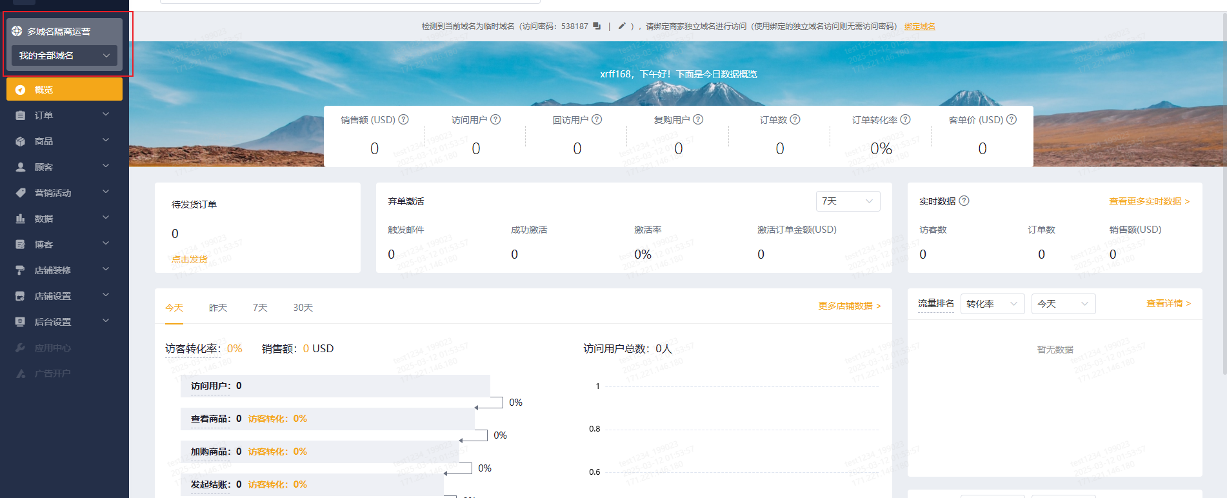1227x498 pixels.
Task: Click help icon next to 访问用户
Action: [495, 119]
